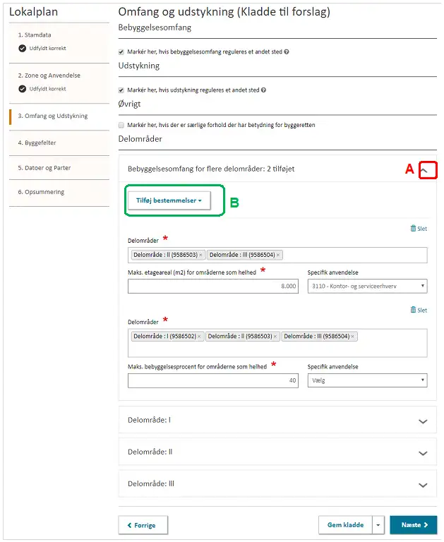Image resolution: width=444 pixels, height=542 pixels.
Task: Uncheck udstykning reguleres et andet sted
Action: [121, 90]
